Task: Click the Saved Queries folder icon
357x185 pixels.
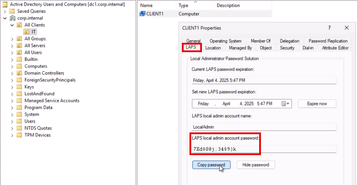Action: 12,11
